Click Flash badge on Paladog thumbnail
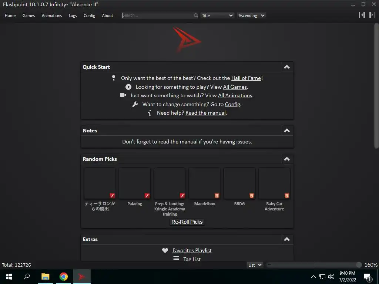 click(x=147, y=196)
